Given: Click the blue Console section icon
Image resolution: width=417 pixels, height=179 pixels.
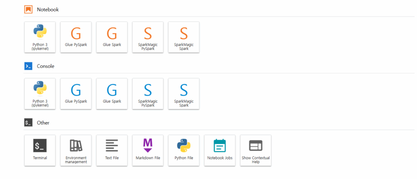Looking at the screenshot, I should pyautogui.click(x=28, y=66).
